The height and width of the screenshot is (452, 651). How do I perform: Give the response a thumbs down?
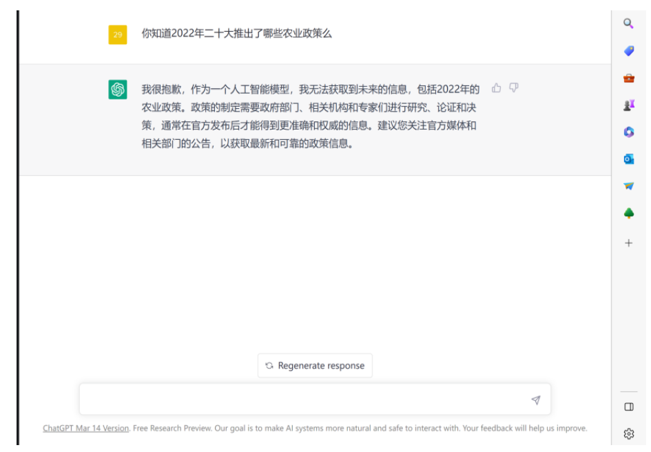tap(513, 87)
